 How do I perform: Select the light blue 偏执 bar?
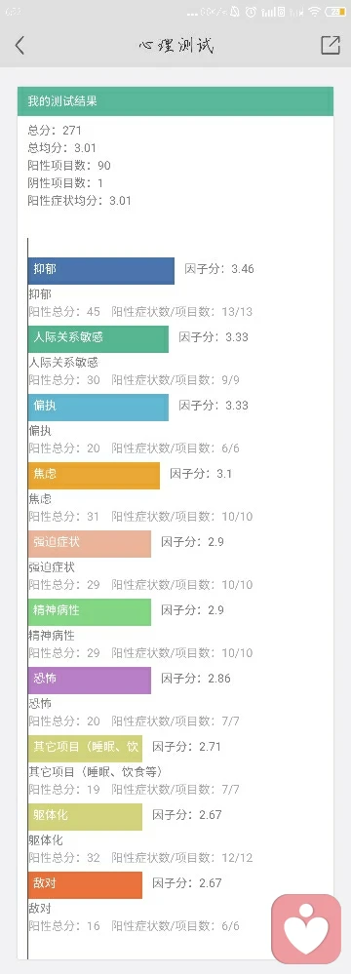[98, 408]
